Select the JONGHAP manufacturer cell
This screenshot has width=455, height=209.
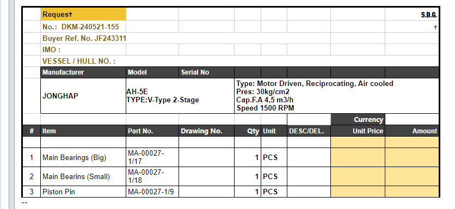83,96
